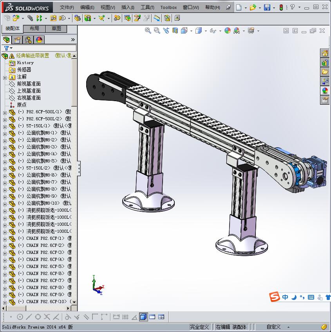Click the Open folder icon in title bar

pyautogui.click(x=253, y=7)
